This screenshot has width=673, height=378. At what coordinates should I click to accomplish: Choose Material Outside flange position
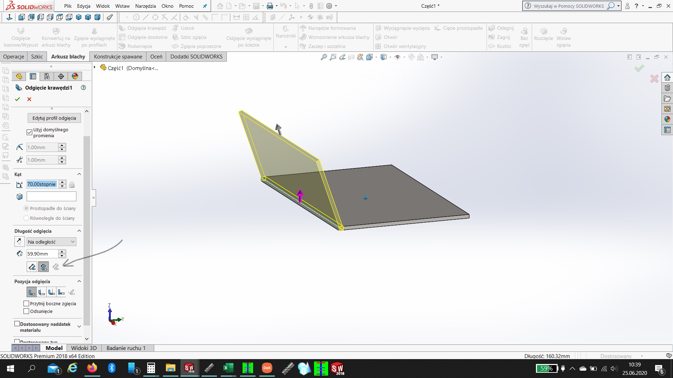42,292
